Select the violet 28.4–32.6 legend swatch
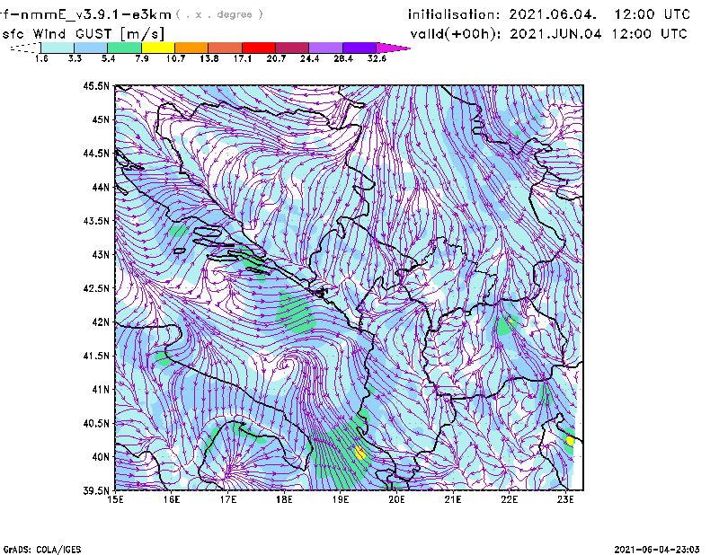Viewport: 719px width, 555px height. [x=359, y=48]
